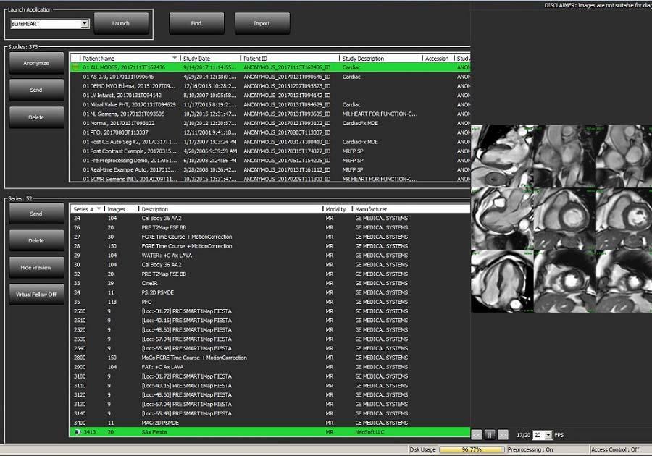Click the Import button

coord(262,24)
